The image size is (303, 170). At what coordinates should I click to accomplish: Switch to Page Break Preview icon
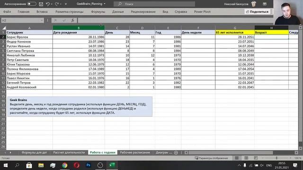256,158
